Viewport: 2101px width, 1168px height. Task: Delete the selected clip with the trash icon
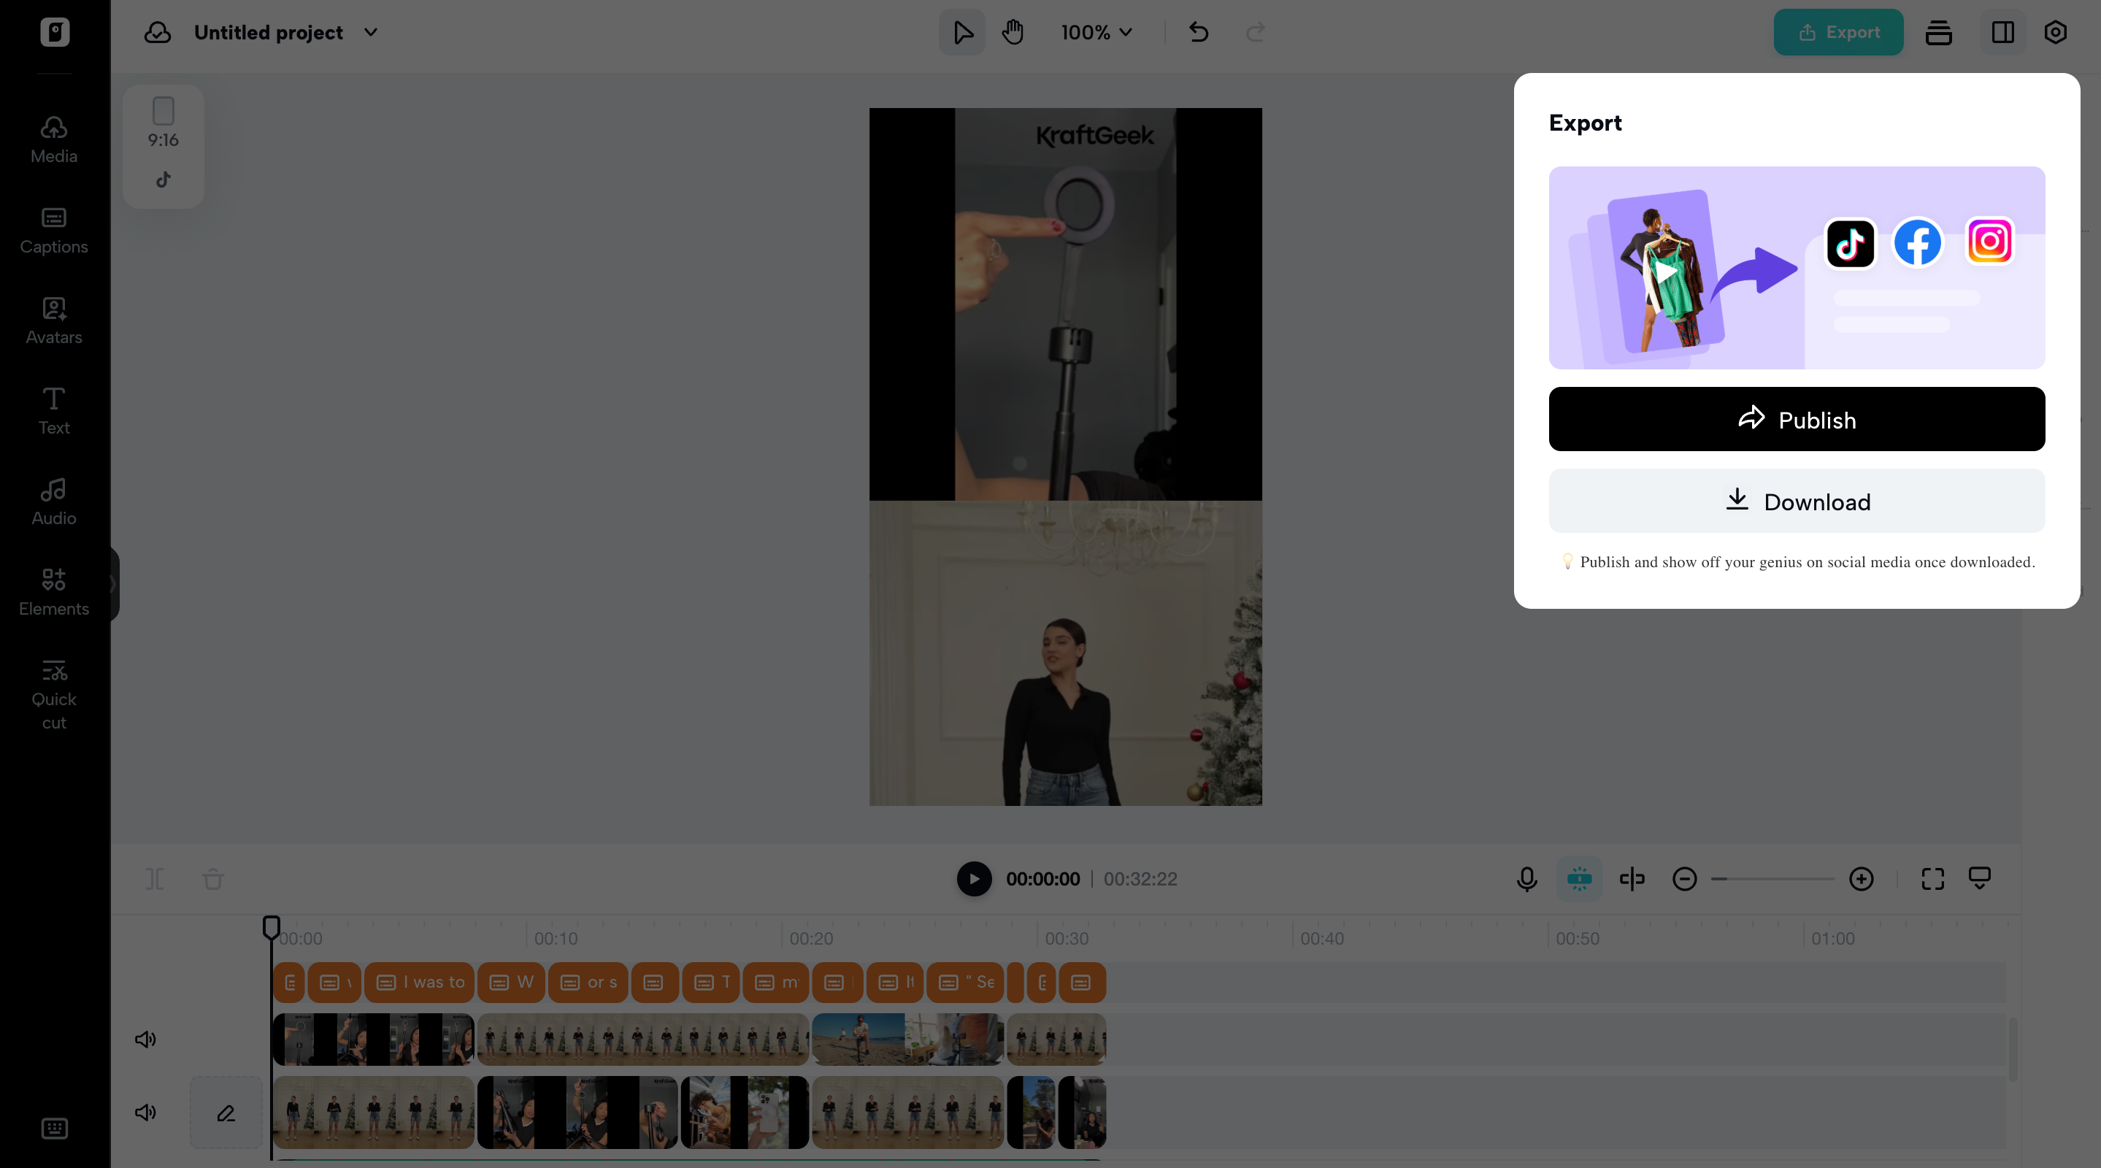click(x=213, y=879)
